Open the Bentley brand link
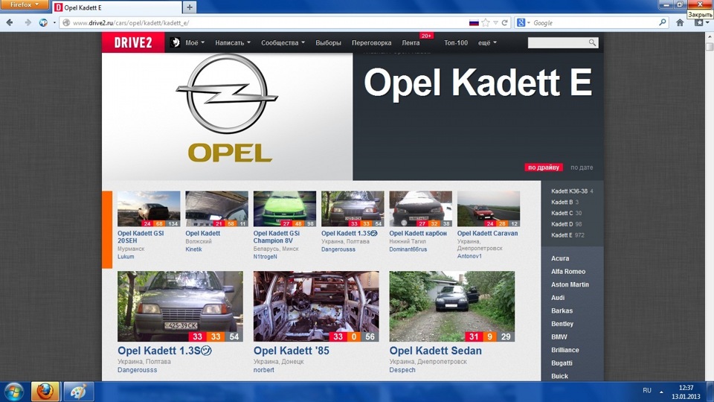 point(562,324)
